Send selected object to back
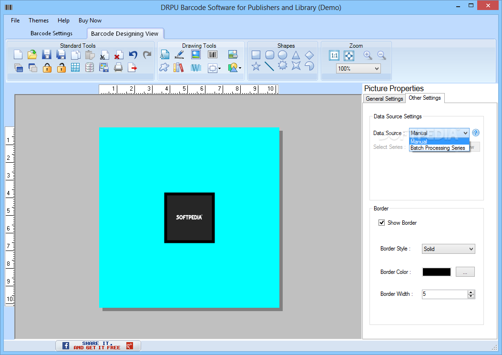502x355 pixels. click(32, 67)
